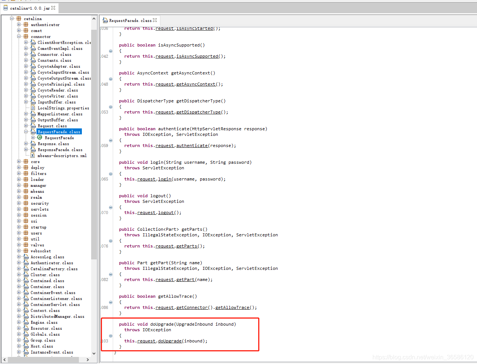Image resolution: width=477 pixels, height=364 pixels.
Task: Click the jar icon on catalina-1.0.0.jar tab
Action: tap(6, 8)
